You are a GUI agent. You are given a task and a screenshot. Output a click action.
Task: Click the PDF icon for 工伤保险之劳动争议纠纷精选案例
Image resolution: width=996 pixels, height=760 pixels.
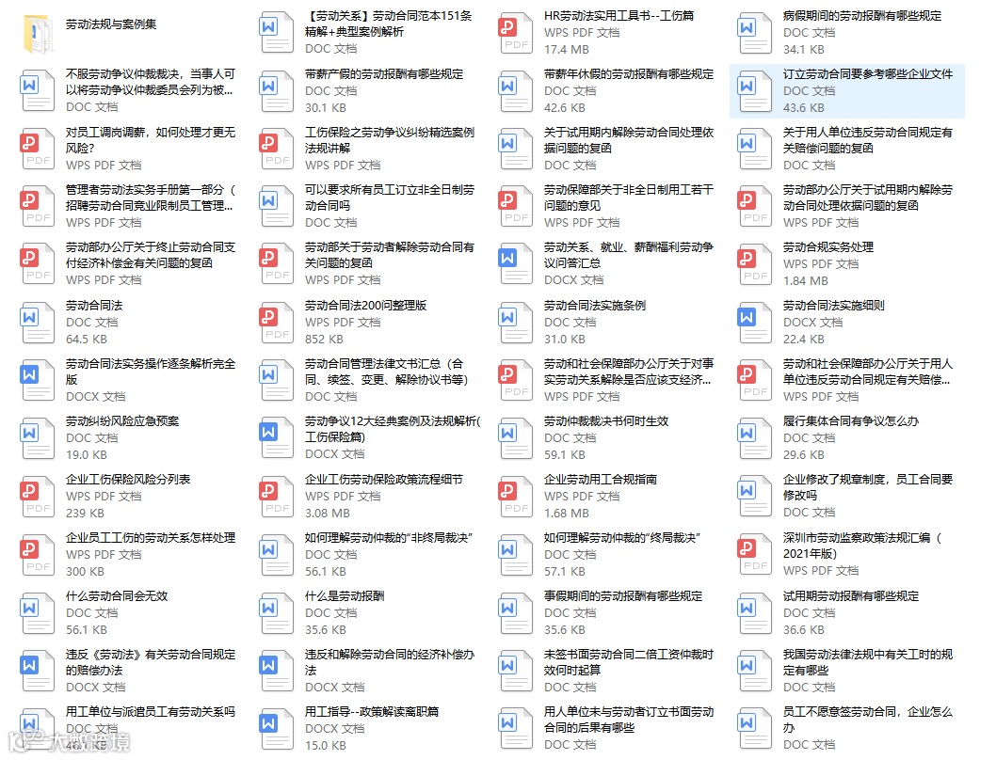(277, 150)
